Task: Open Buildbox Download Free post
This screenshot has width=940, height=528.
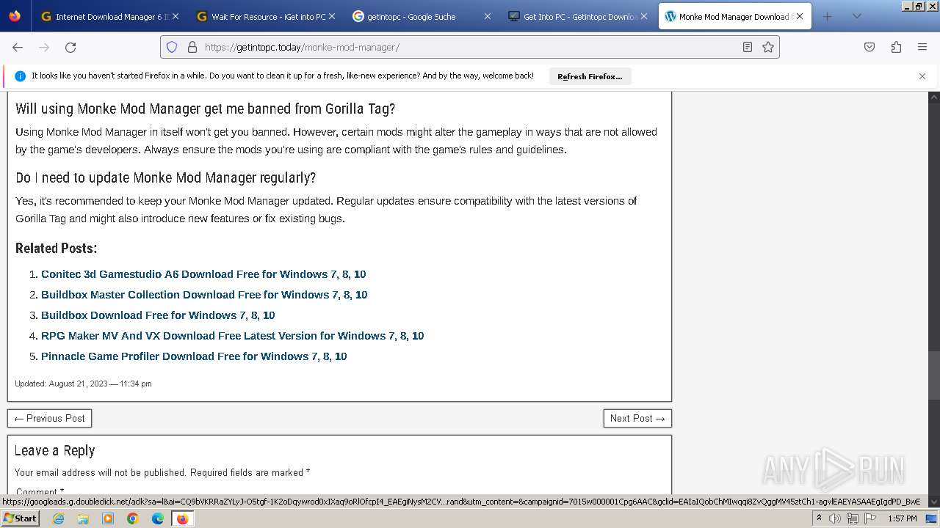Action: 158,315
